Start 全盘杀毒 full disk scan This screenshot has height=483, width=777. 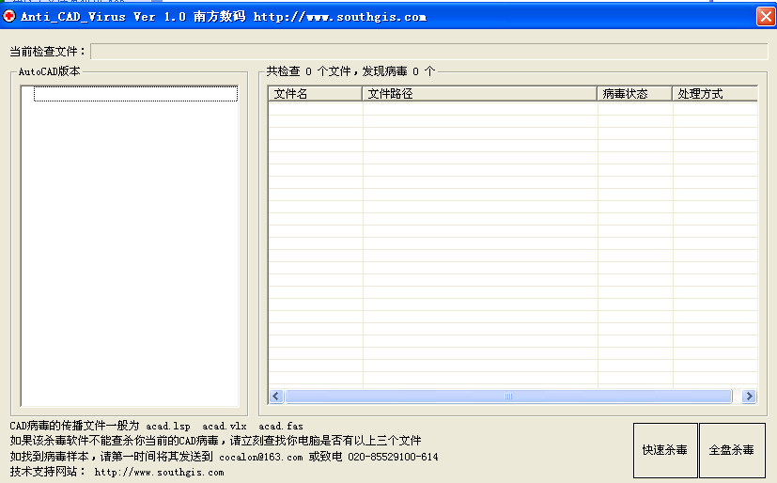(731, 450)
